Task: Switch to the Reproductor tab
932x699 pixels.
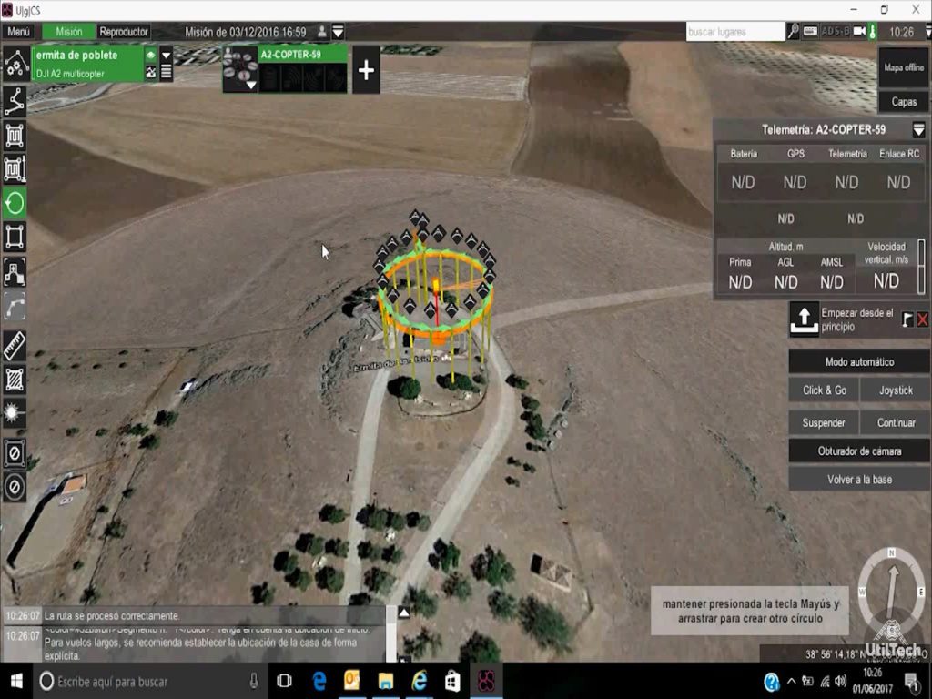Action: [x=124, y=32]
